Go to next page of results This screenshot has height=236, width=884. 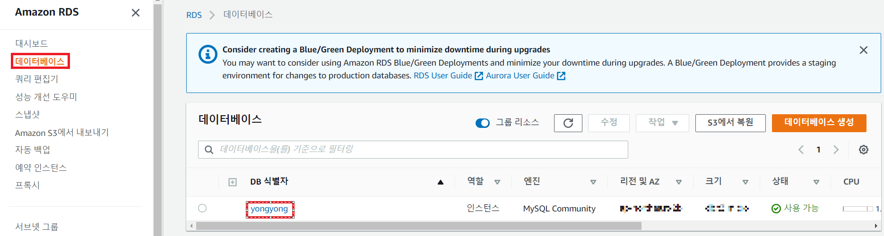pos(836,150)
